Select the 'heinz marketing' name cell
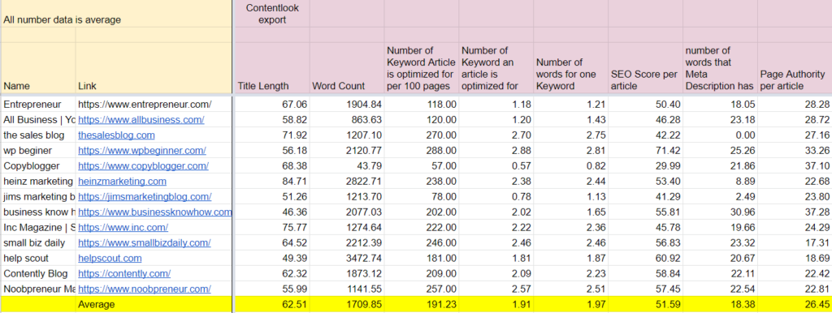The width and height of the screenshot is (832, 313). point(39,181)
